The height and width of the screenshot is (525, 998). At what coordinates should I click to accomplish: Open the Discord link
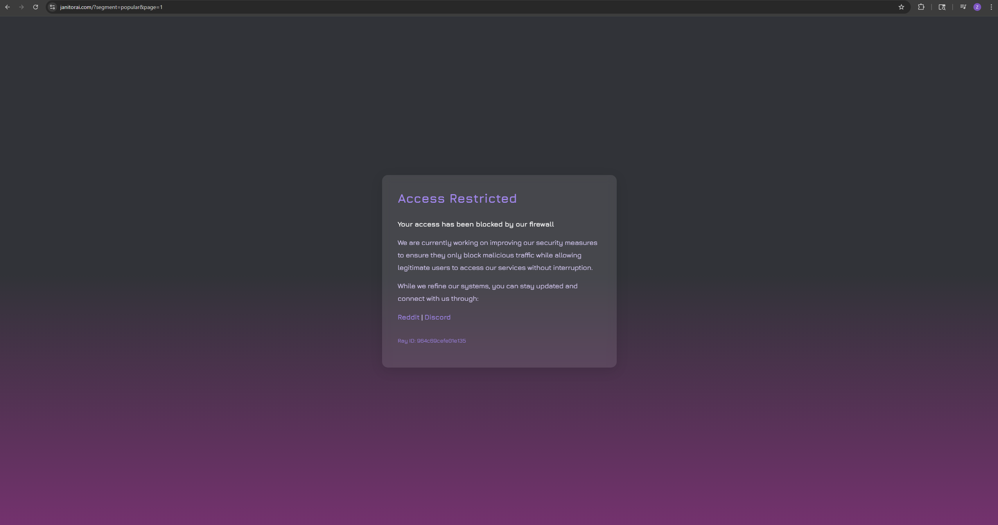(x=437, y=317)
